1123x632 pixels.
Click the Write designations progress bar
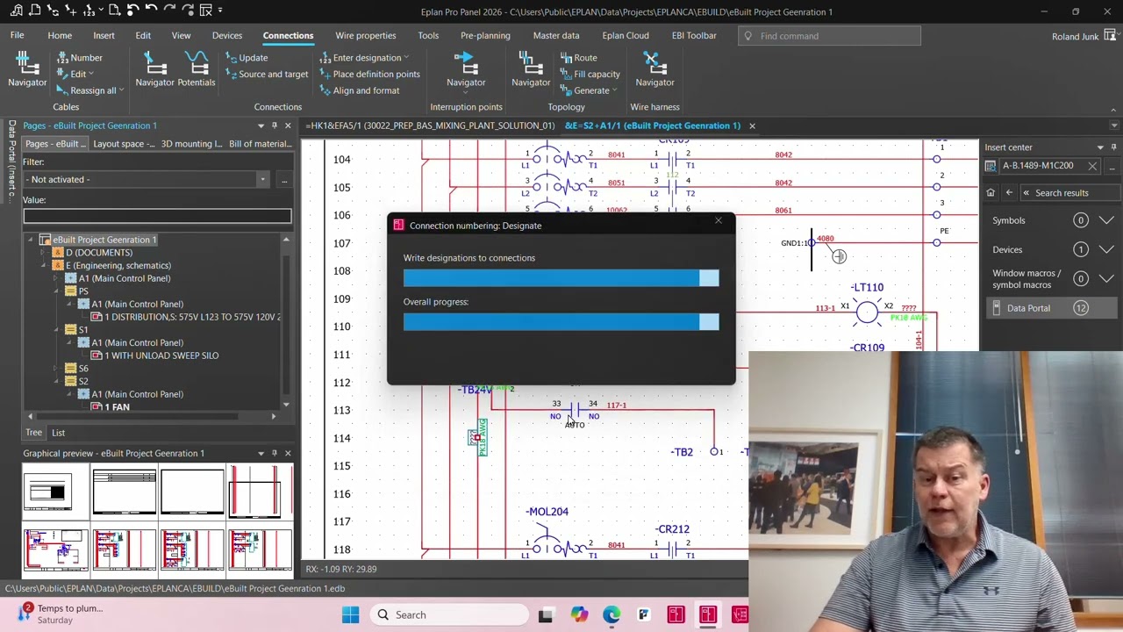tap(561, 278)
